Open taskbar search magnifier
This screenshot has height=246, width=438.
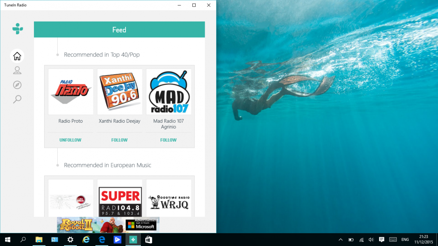pyautogui.click(x=23, y=240)
